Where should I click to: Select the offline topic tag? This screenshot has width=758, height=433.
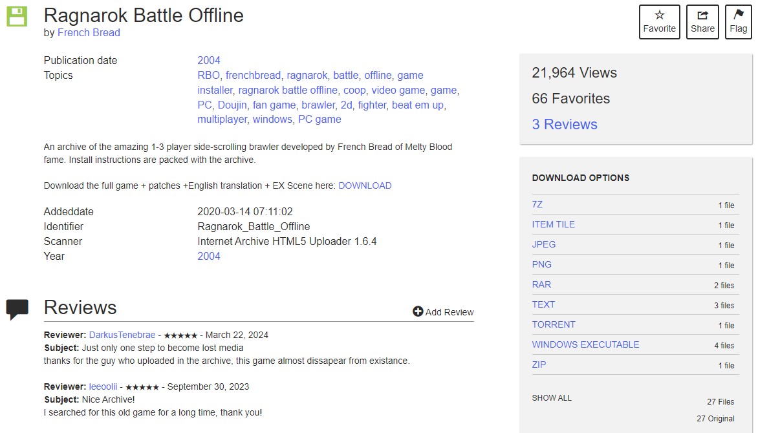tap(378, 76)
